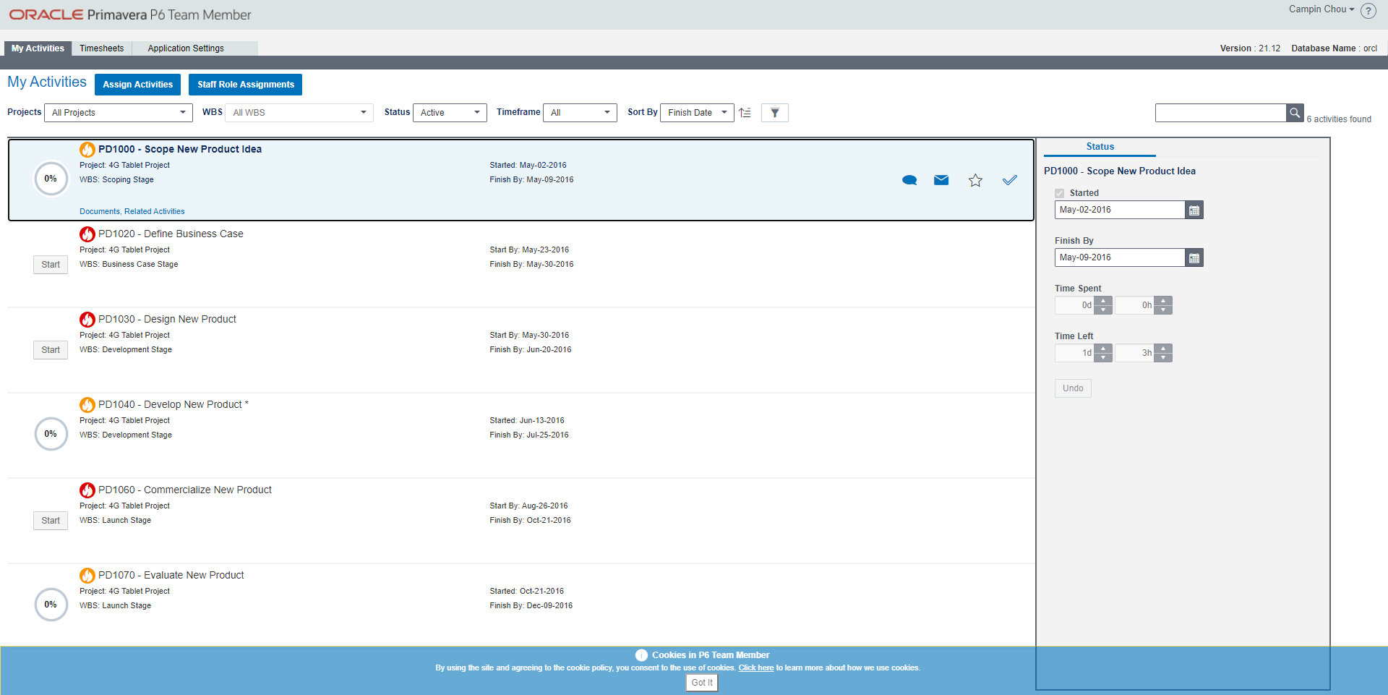Open the discussion bubble icon for PD1000
Screen dimensions: 1388x695
(x=909, y=180)
